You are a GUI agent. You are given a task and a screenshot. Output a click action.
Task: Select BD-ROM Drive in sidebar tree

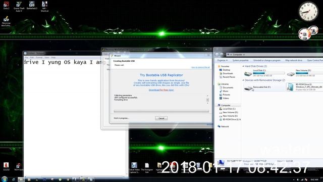[231, 119]
